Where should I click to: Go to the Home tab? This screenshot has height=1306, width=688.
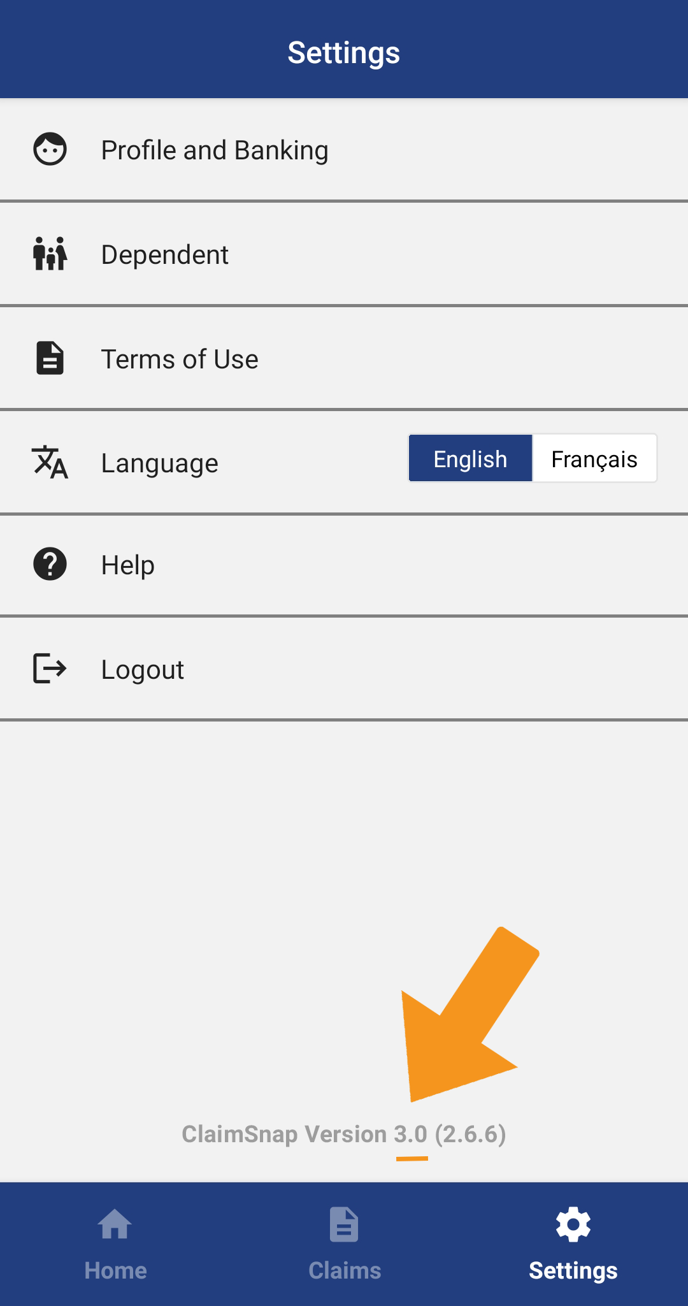[115, 1270]
